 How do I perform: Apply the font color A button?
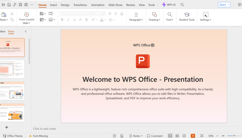[102, 20]
